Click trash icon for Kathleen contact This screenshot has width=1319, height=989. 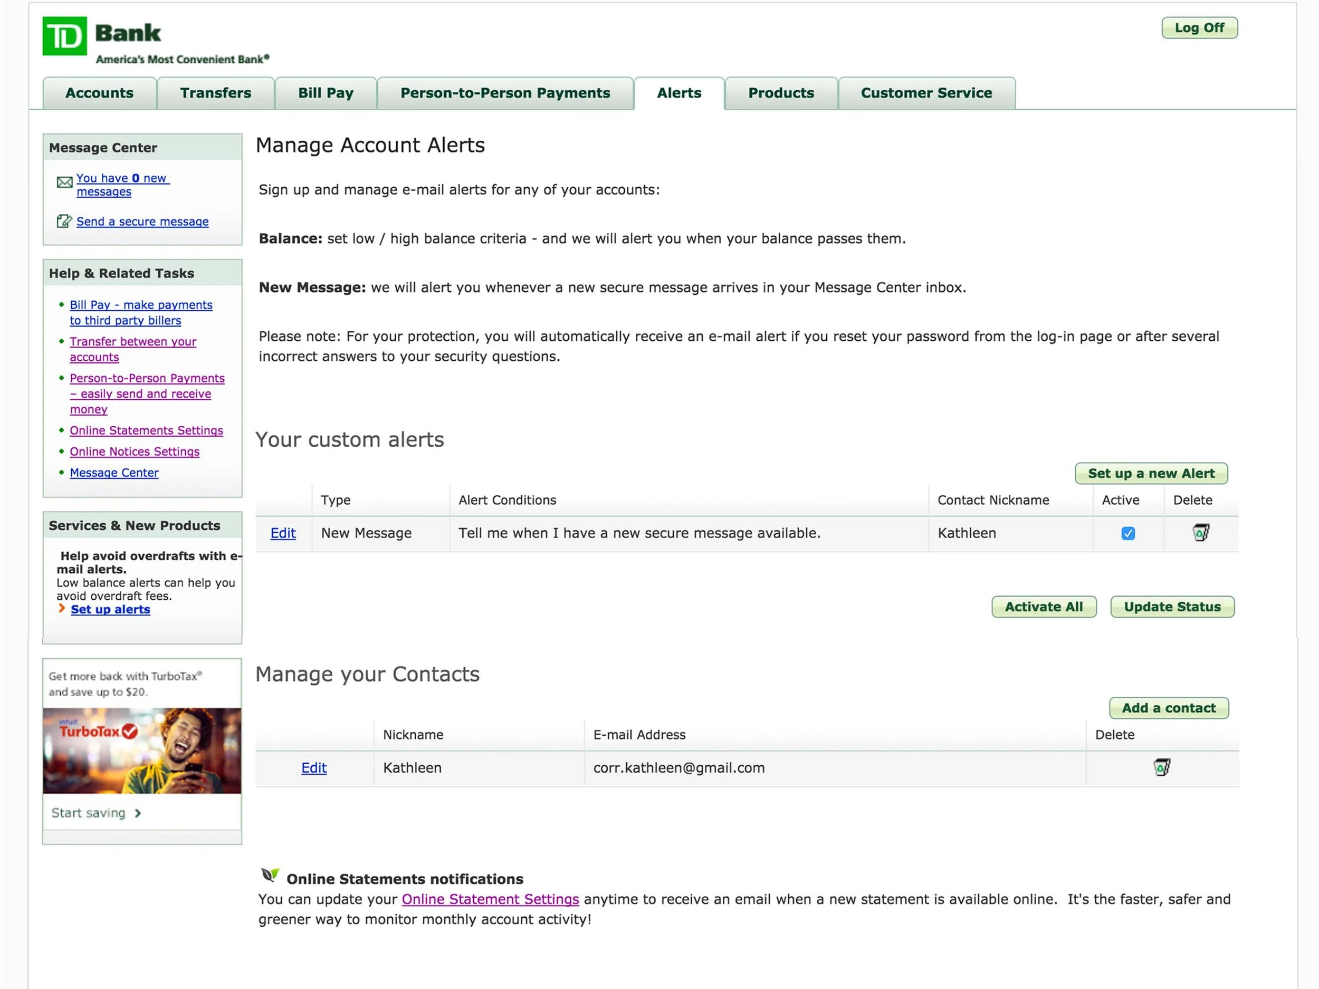pyautogui.click(x=1162, y=766)
